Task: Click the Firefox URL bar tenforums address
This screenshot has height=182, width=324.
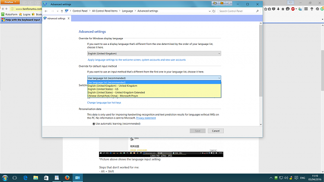Action: [x=29, y=9]
